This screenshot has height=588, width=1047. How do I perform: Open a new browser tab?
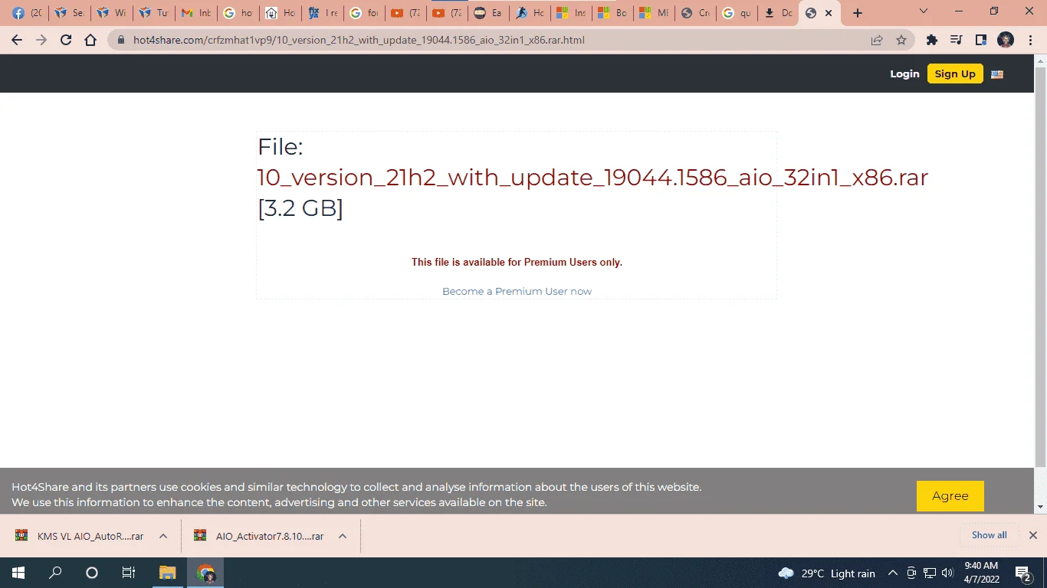click(858, 13)
